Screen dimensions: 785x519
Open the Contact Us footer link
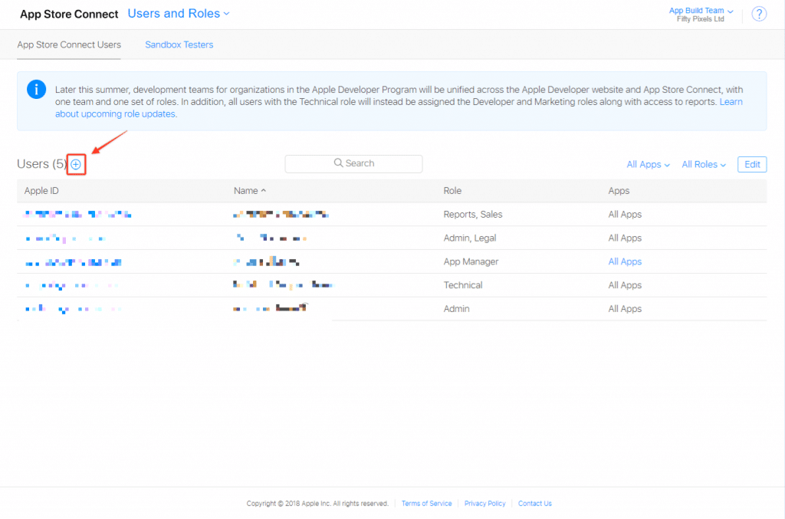pyautogui.click(x=534, y=504)
